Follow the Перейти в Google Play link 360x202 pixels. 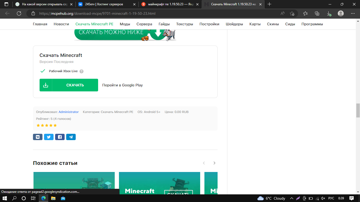(122, 85)
